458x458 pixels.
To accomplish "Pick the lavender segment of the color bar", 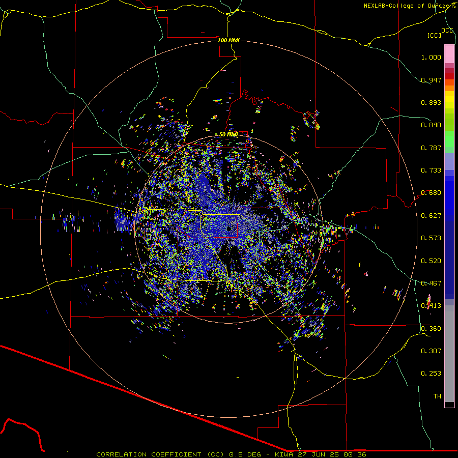I will [x=449, y=162].
